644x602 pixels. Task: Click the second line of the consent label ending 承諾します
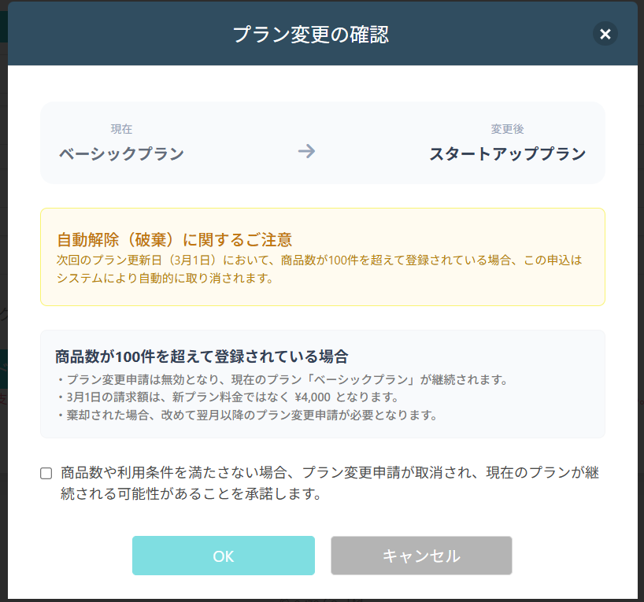point(191,495)
